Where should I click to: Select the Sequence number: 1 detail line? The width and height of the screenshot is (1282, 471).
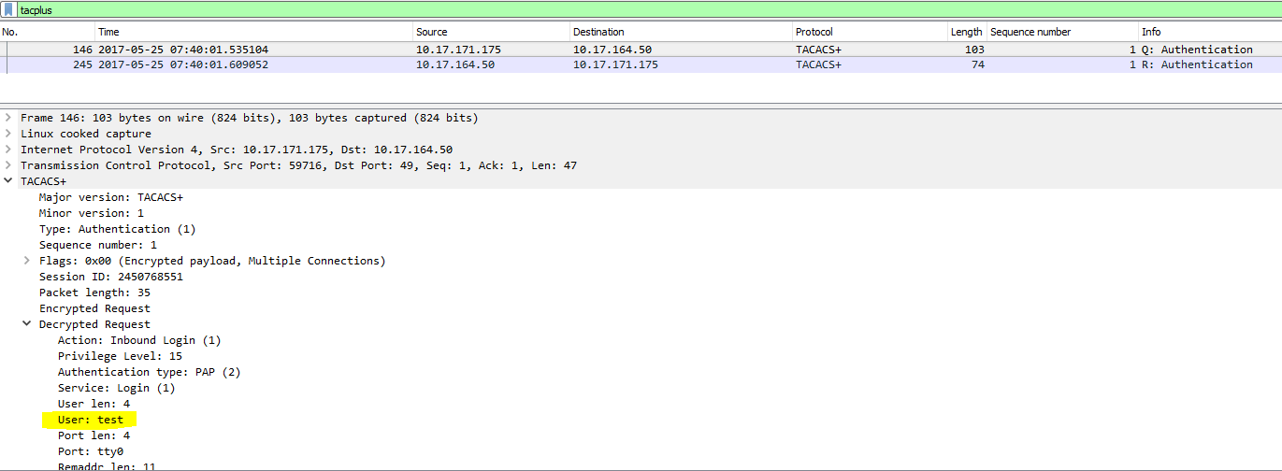pos(98,245)
